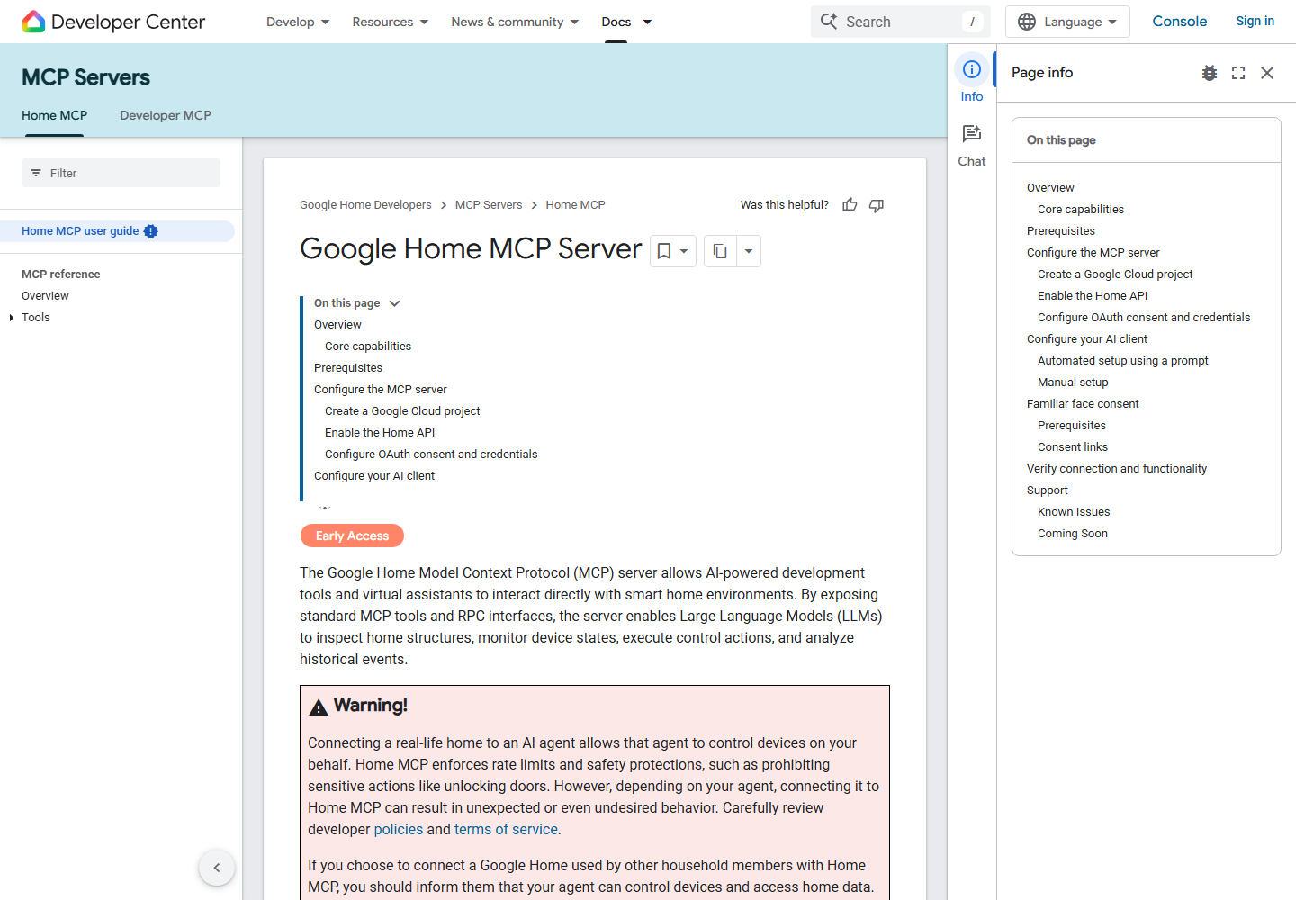The height and width of the screenshot is (900, 1296).
Task: Go to Familiar face consent in panel
Action: click(1083, 404)
